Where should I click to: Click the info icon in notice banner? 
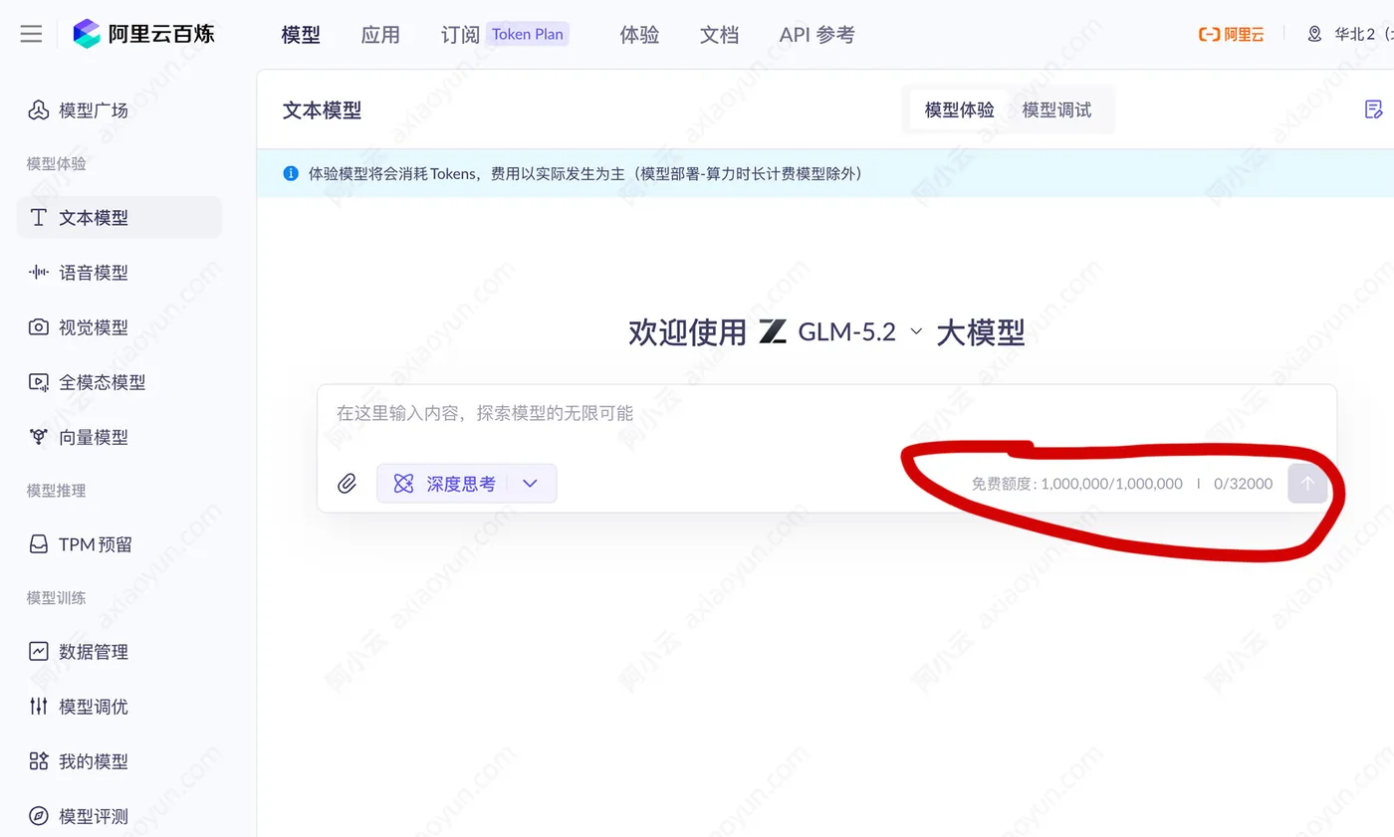(291, 173)
